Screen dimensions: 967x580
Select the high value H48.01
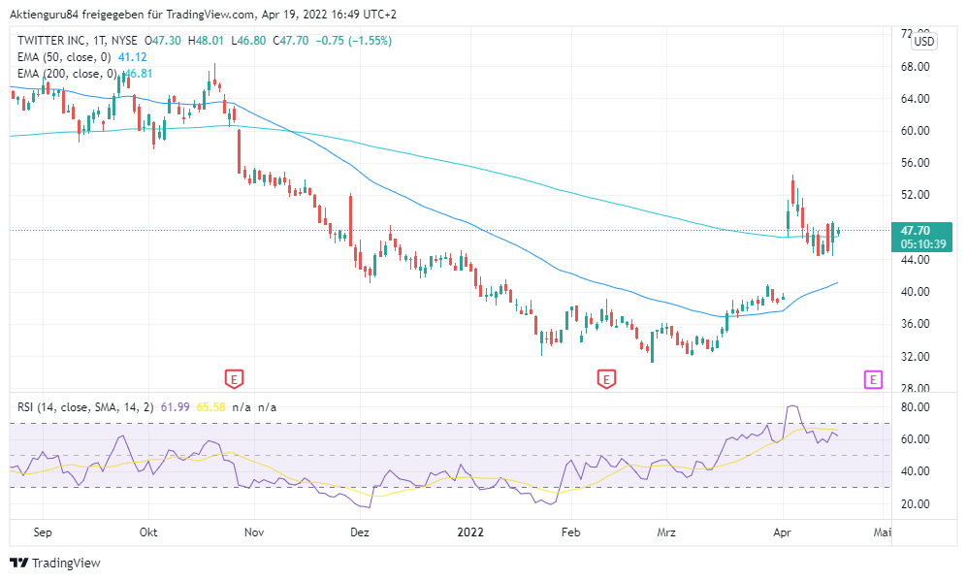tap(206, 41)
